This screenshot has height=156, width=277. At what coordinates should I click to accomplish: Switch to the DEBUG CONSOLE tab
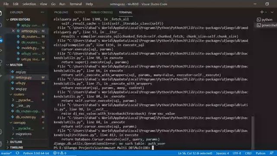(102, 13)
